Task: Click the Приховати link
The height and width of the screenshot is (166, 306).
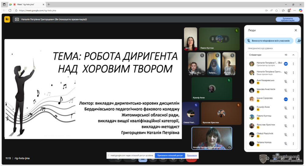Action: coord(192,155)
